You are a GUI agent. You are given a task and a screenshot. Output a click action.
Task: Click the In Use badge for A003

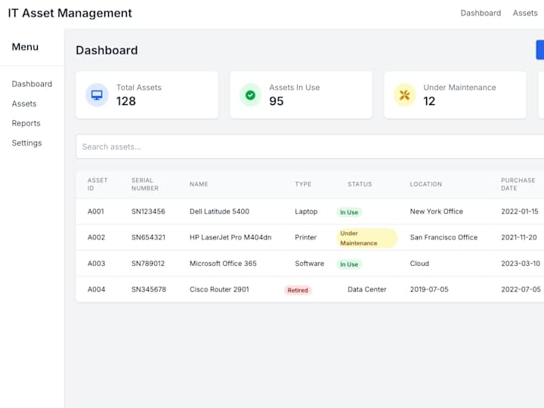[349, 264]
